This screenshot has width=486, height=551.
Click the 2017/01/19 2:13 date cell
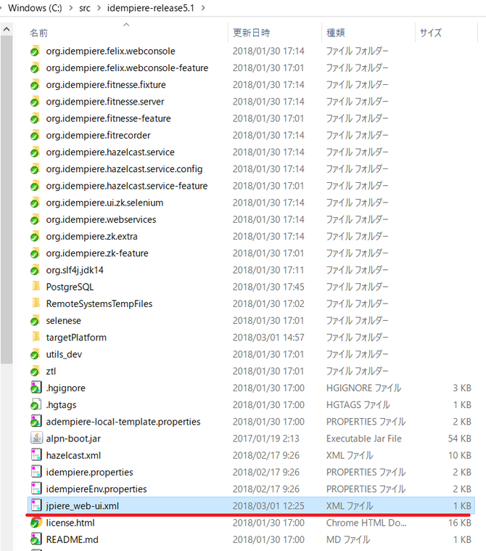coord(265,438)
